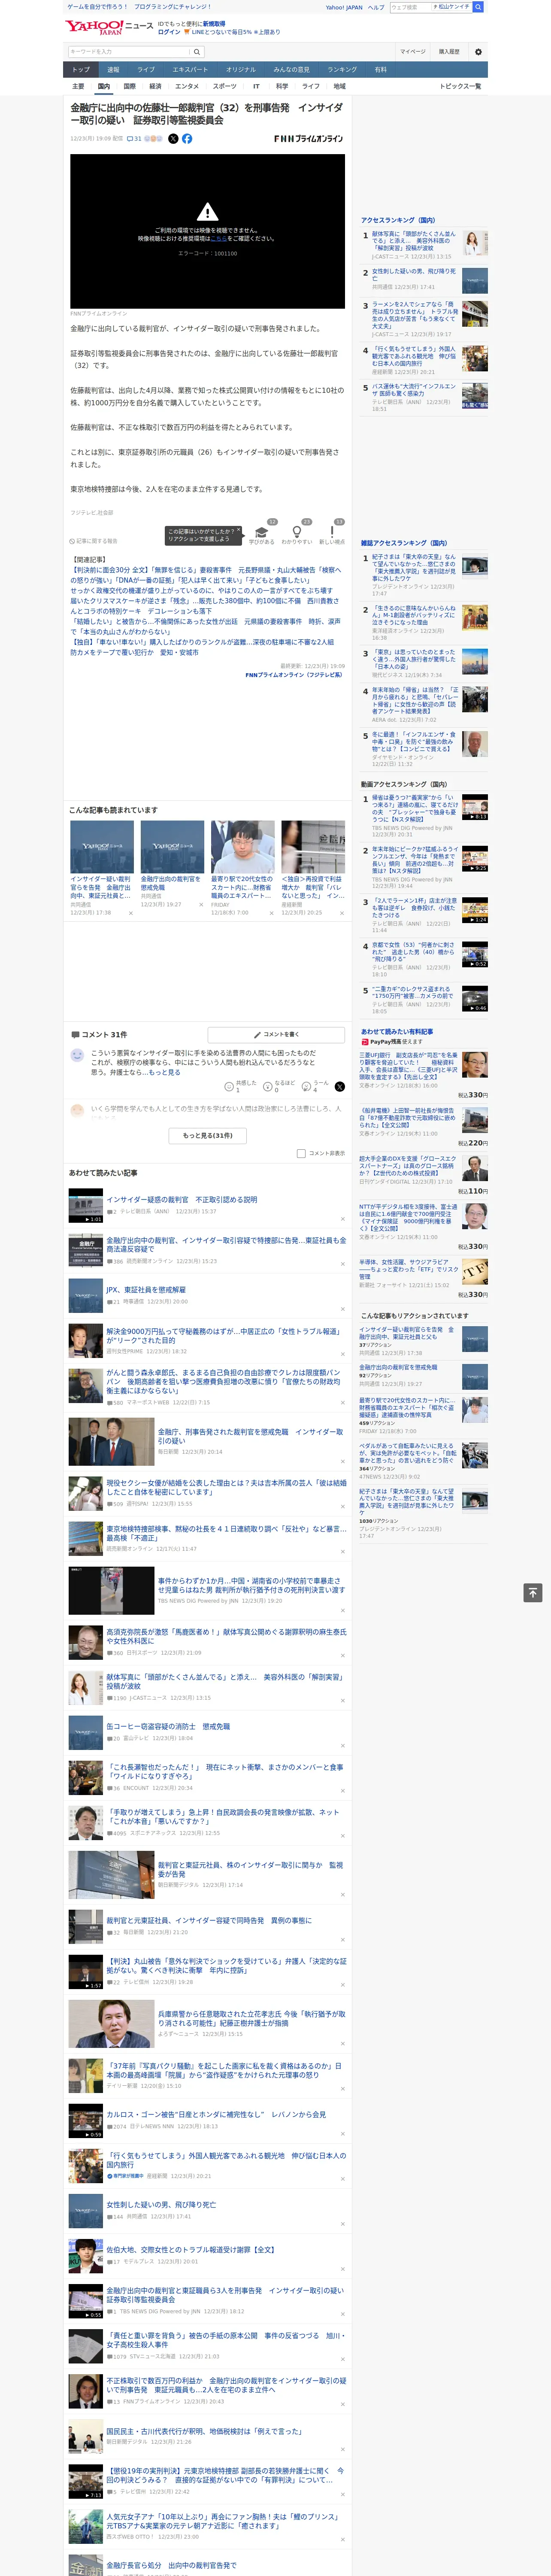Click the コメントを書く button
This screenshot has height=2576, width=551.
click(276, 1035)
